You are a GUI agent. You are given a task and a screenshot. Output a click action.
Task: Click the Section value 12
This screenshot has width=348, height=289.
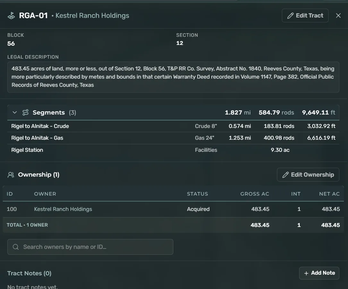(180, 43)
